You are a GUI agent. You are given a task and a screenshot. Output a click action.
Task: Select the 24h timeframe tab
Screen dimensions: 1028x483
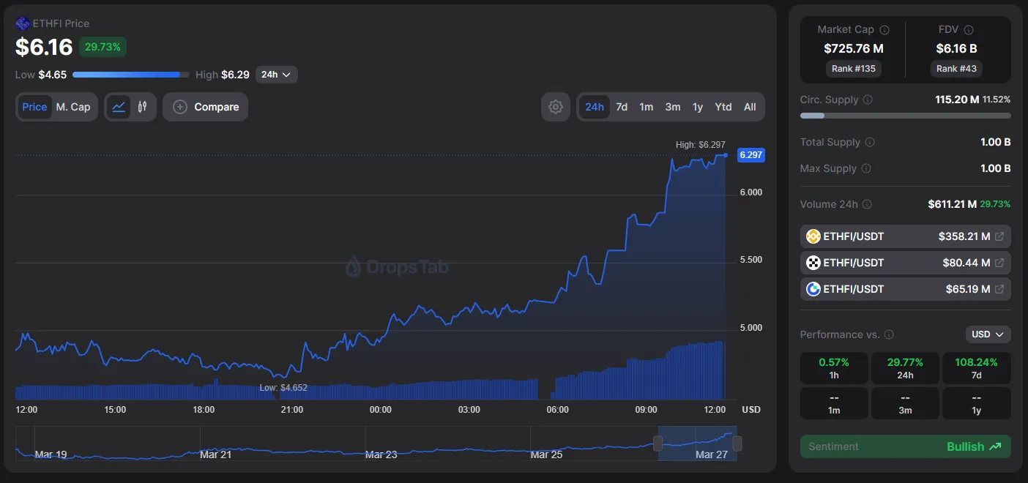click(x=595, y=107)
